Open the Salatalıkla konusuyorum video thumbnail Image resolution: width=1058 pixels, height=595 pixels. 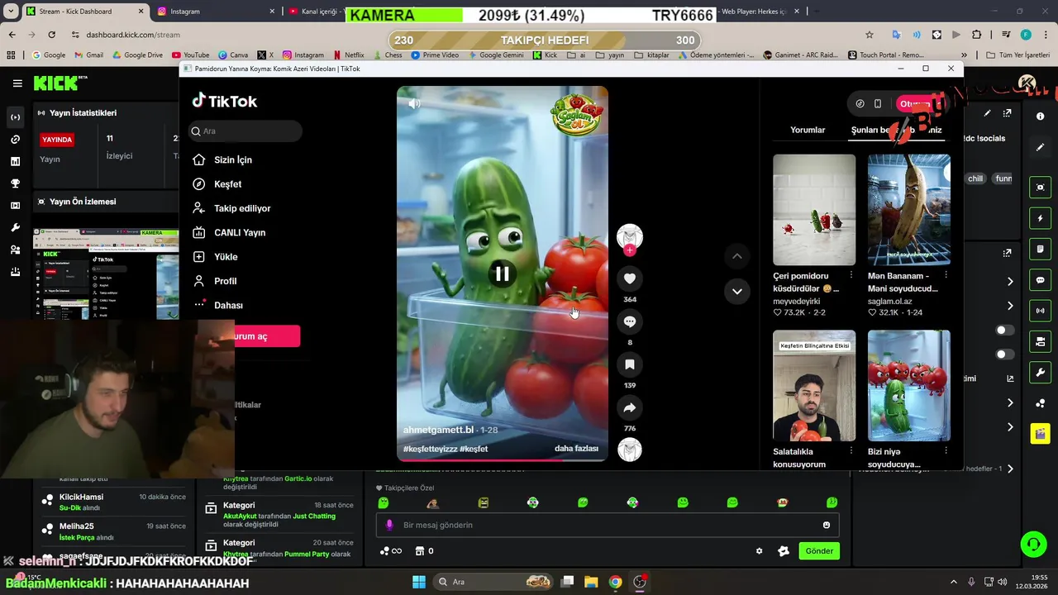coord(814,386)
